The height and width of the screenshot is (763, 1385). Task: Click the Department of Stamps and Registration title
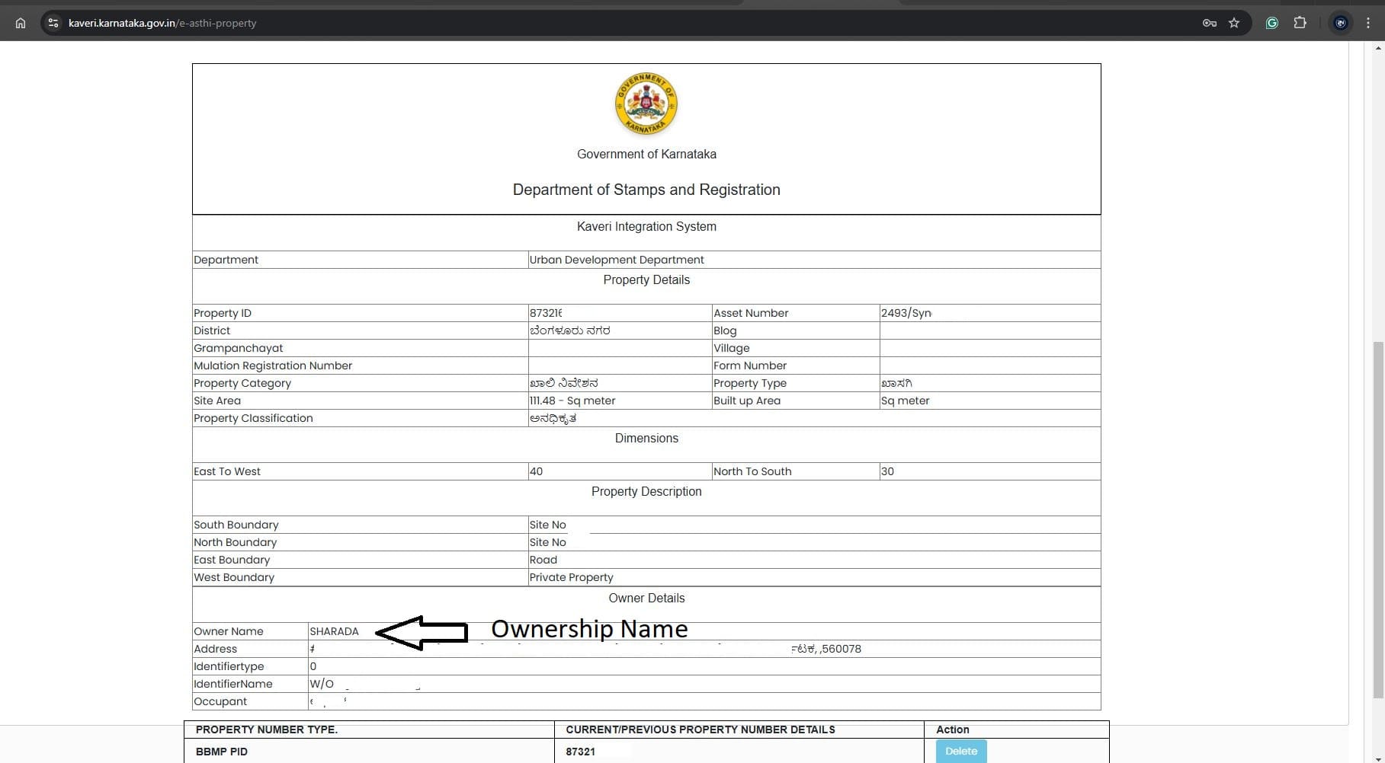point(646,190)
